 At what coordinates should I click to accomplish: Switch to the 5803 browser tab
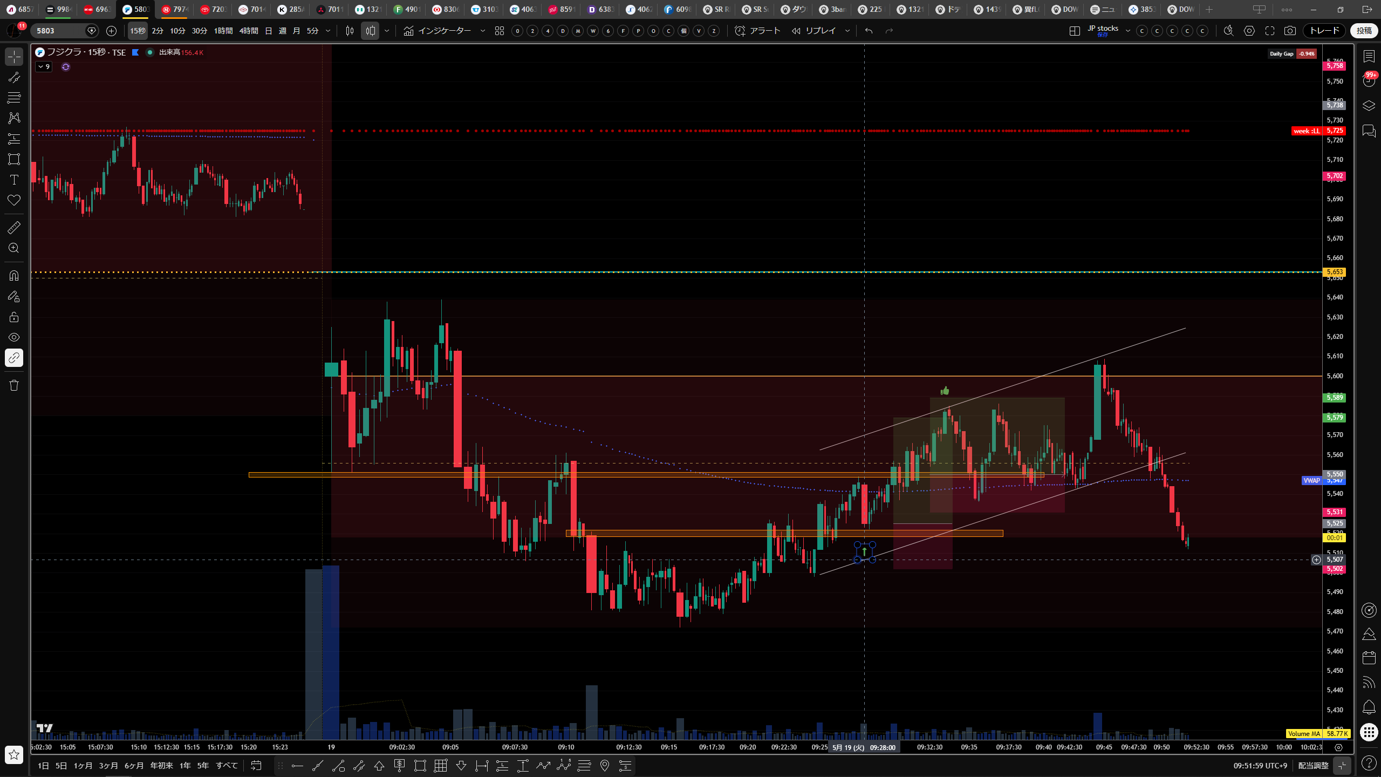[135, 9]
